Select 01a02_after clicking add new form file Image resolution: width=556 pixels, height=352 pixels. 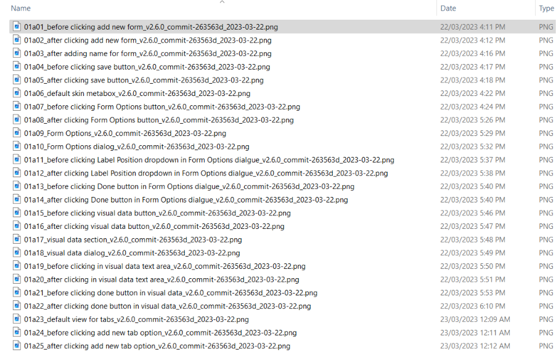(147, 40)
